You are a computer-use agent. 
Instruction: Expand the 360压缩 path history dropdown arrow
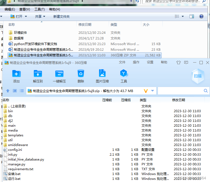click(153, 91)
